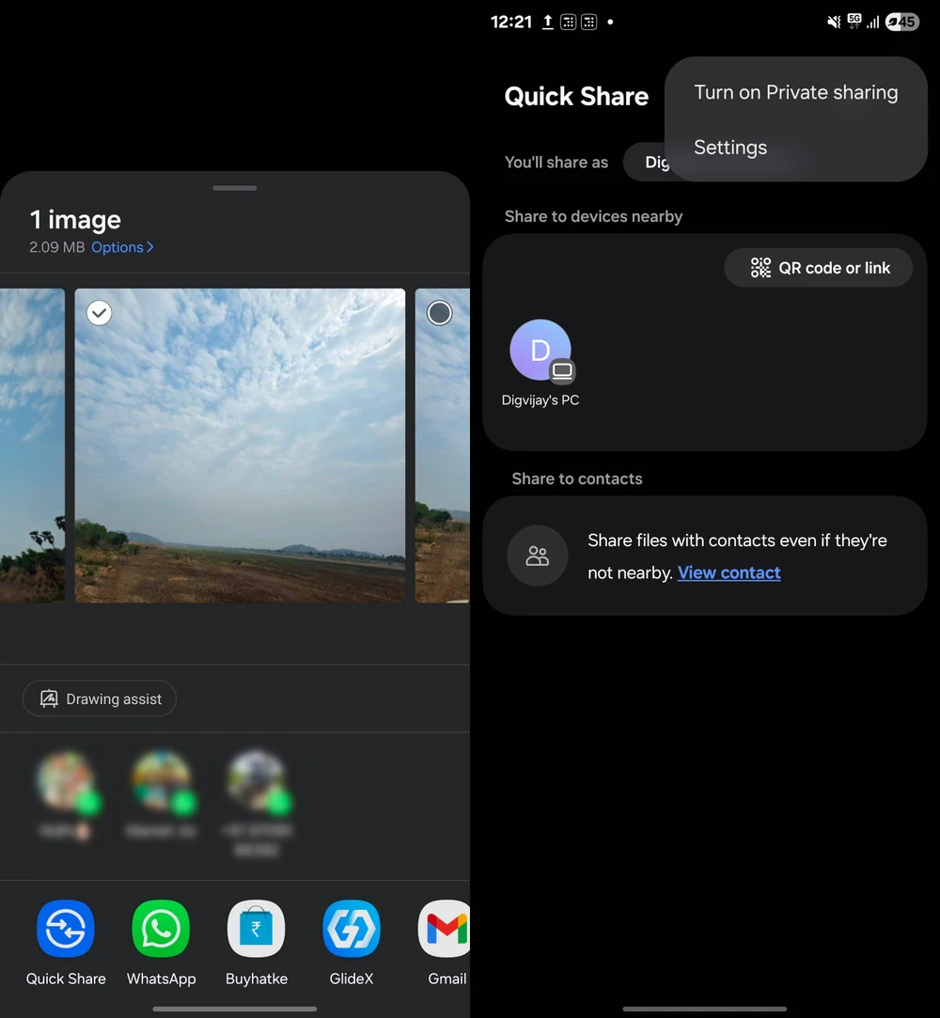Viewport: 940px width, 1018px height.
Task: Turn on Private sharing from the menu
Action: coord(795,93)
